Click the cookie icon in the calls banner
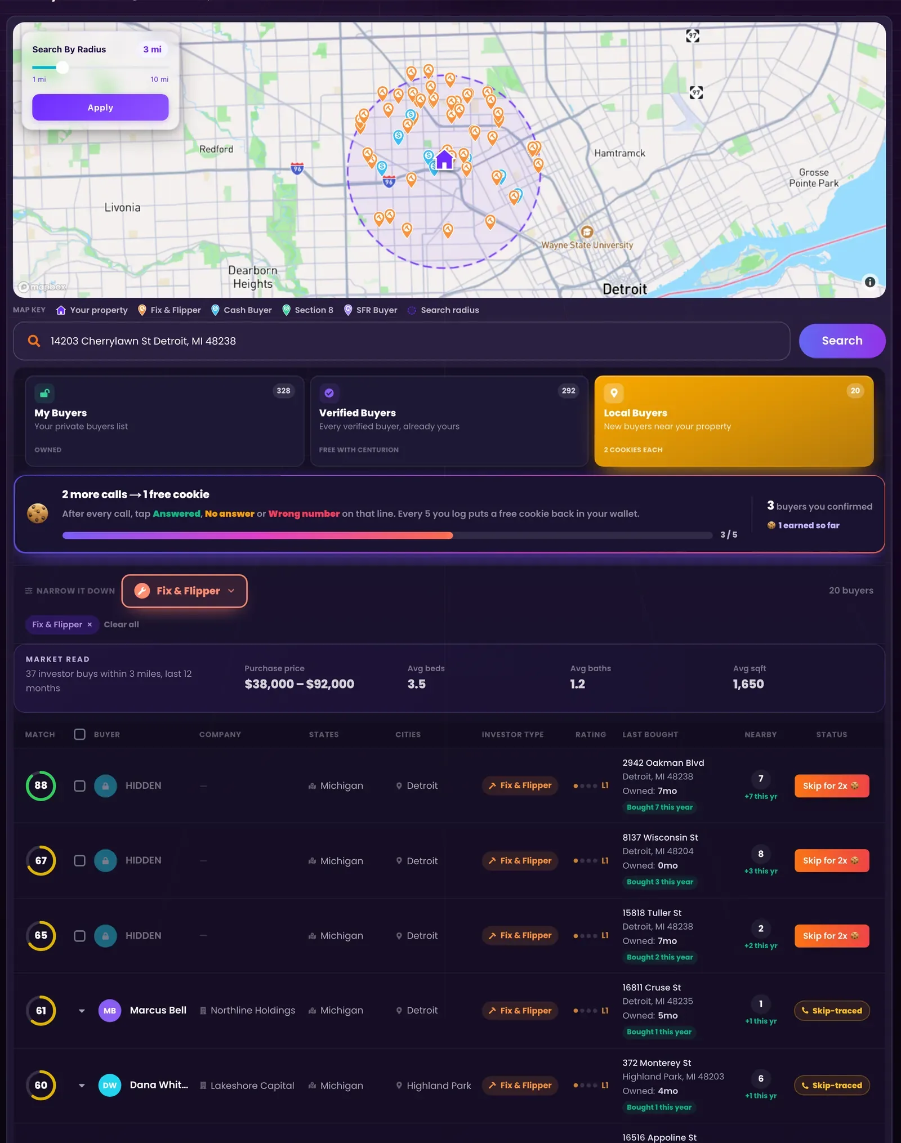Viewport: 901px width, 1143px height. [x=38, y=514]
